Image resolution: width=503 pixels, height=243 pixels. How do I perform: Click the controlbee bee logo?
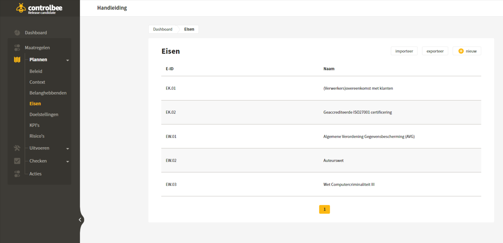21,8
